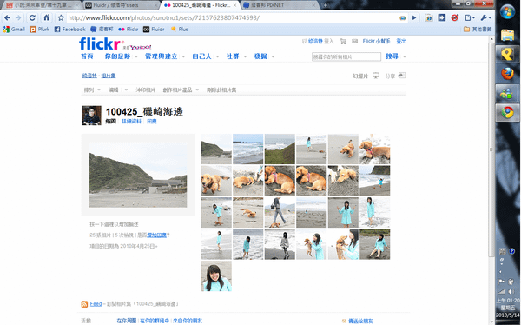Screen dimensions: 521x325
Task: Click the owner's buddy icon avatar
Action: click(91, 116)
